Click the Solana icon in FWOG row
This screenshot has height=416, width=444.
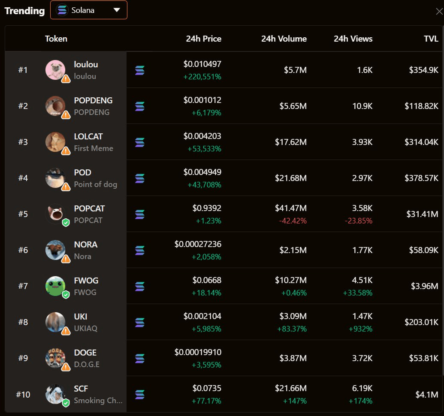pos(140,286)
